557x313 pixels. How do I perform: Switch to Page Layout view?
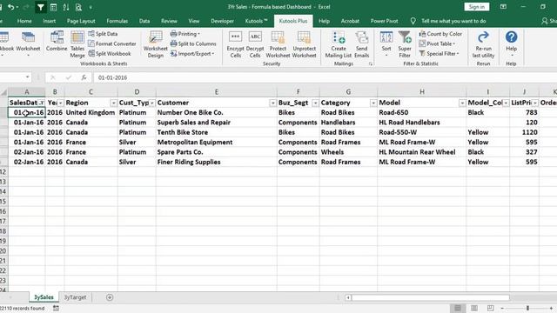pyautogui.click(x=473, y=308)
